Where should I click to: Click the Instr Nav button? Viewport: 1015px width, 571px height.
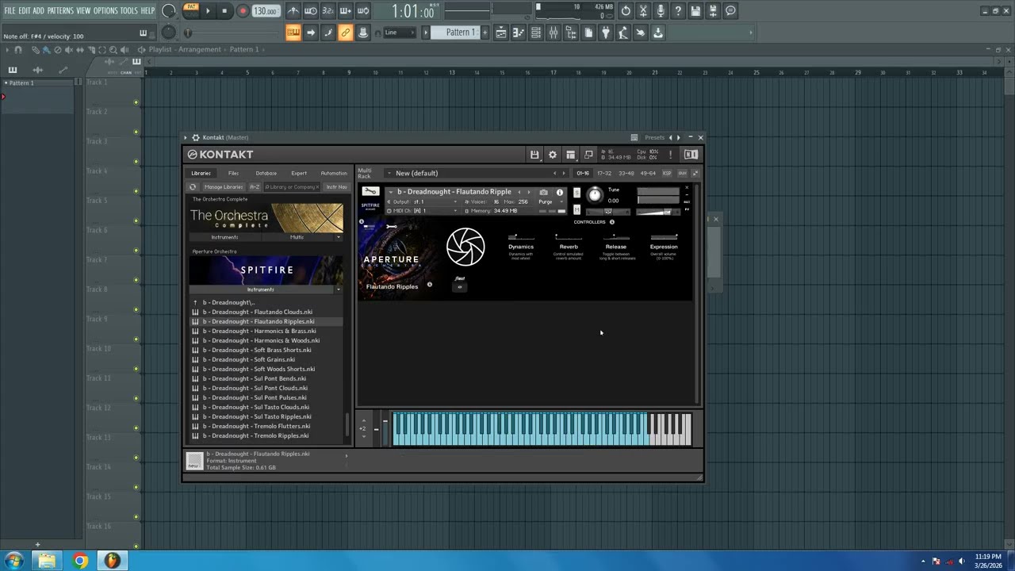336,187
